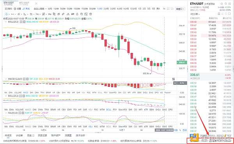This screenshot has height=144, width=234.
Task: Toggle StochRSI in the KDJ panel indicator row
Action: (122, 126)
